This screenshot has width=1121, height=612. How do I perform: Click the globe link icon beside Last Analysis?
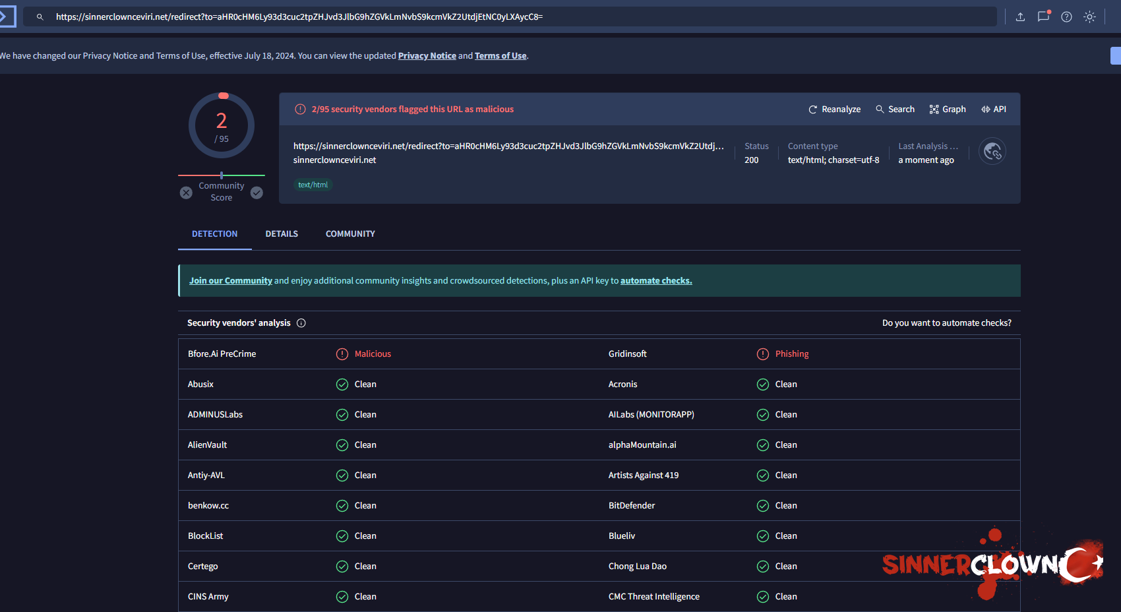pos(992,152)
